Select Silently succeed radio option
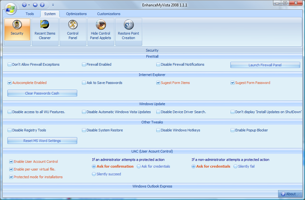This screenshot has width=305, height=200. click(94, 174)
